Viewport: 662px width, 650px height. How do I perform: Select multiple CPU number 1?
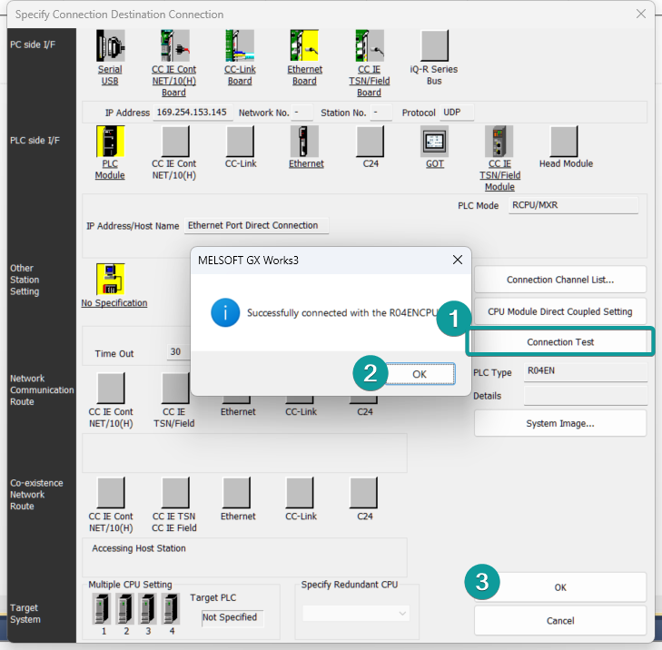102,608
